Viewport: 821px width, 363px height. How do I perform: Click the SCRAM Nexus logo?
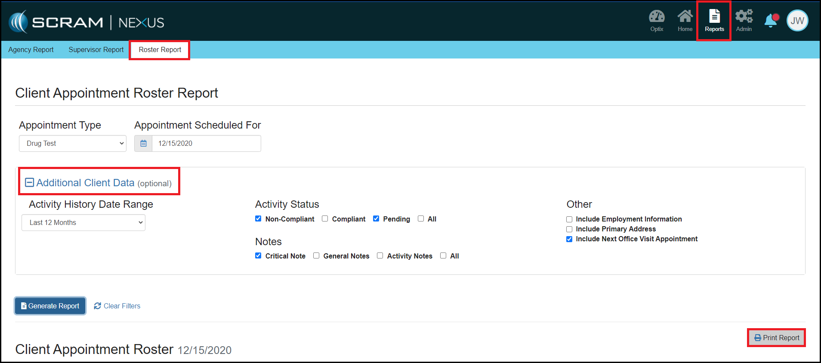click(x=86, y=22)
